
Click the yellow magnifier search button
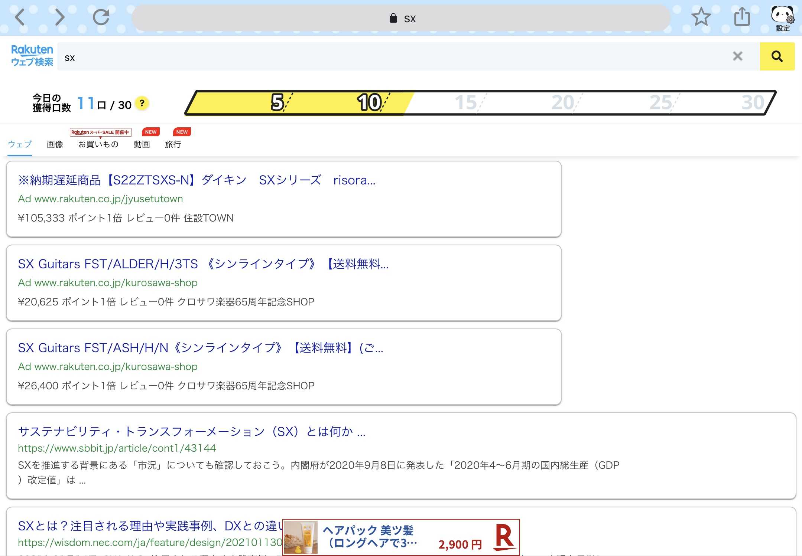(777, 56)
